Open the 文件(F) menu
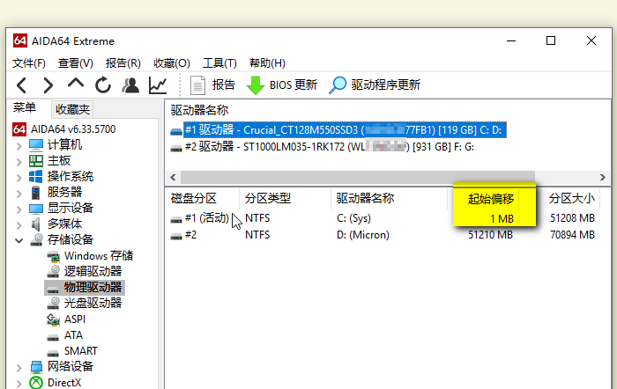Image resolution: width=617 pixels, height=389 pixels. pos(29,62)
